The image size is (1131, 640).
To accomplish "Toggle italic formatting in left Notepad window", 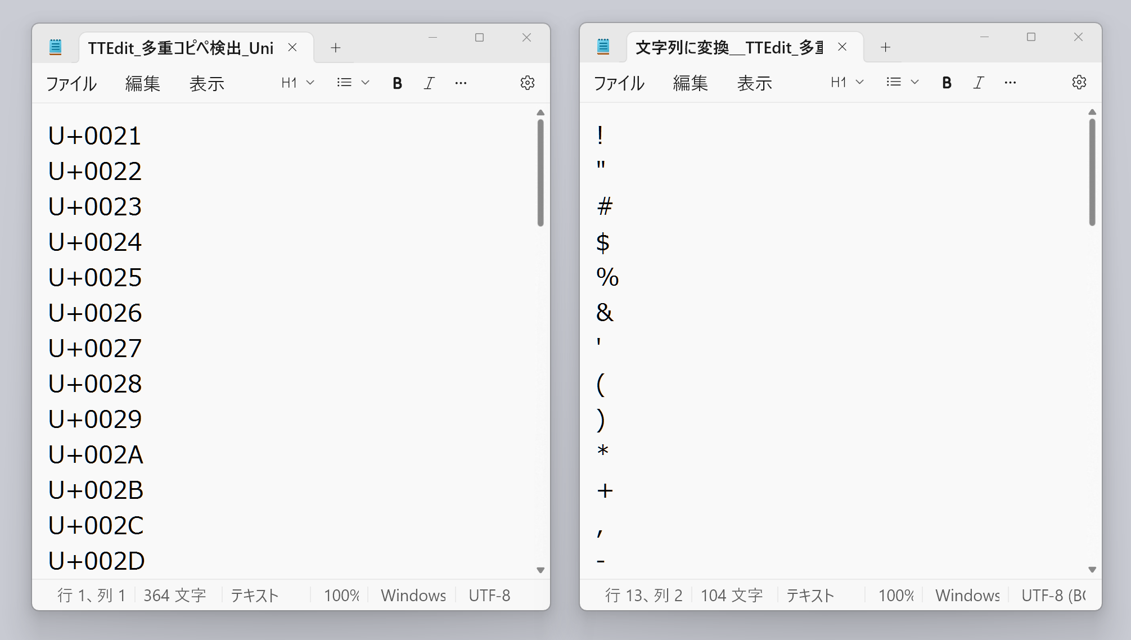I will click(x=429, y=83).
